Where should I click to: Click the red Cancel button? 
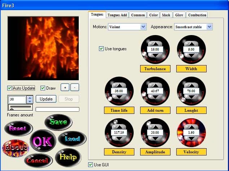tap(38, 161)
